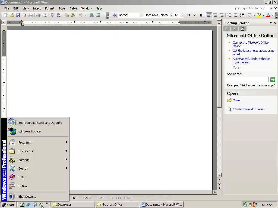This screenshot has height=208, width=278.
Task: Choose Shut Down... in the Start menu
Action: coord(38,197)
